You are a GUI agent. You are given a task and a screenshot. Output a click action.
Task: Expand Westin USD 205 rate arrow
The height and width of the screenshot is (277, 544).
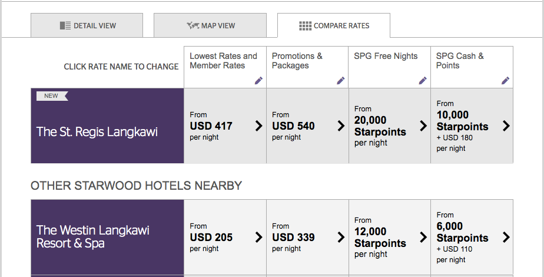(258, 237)
